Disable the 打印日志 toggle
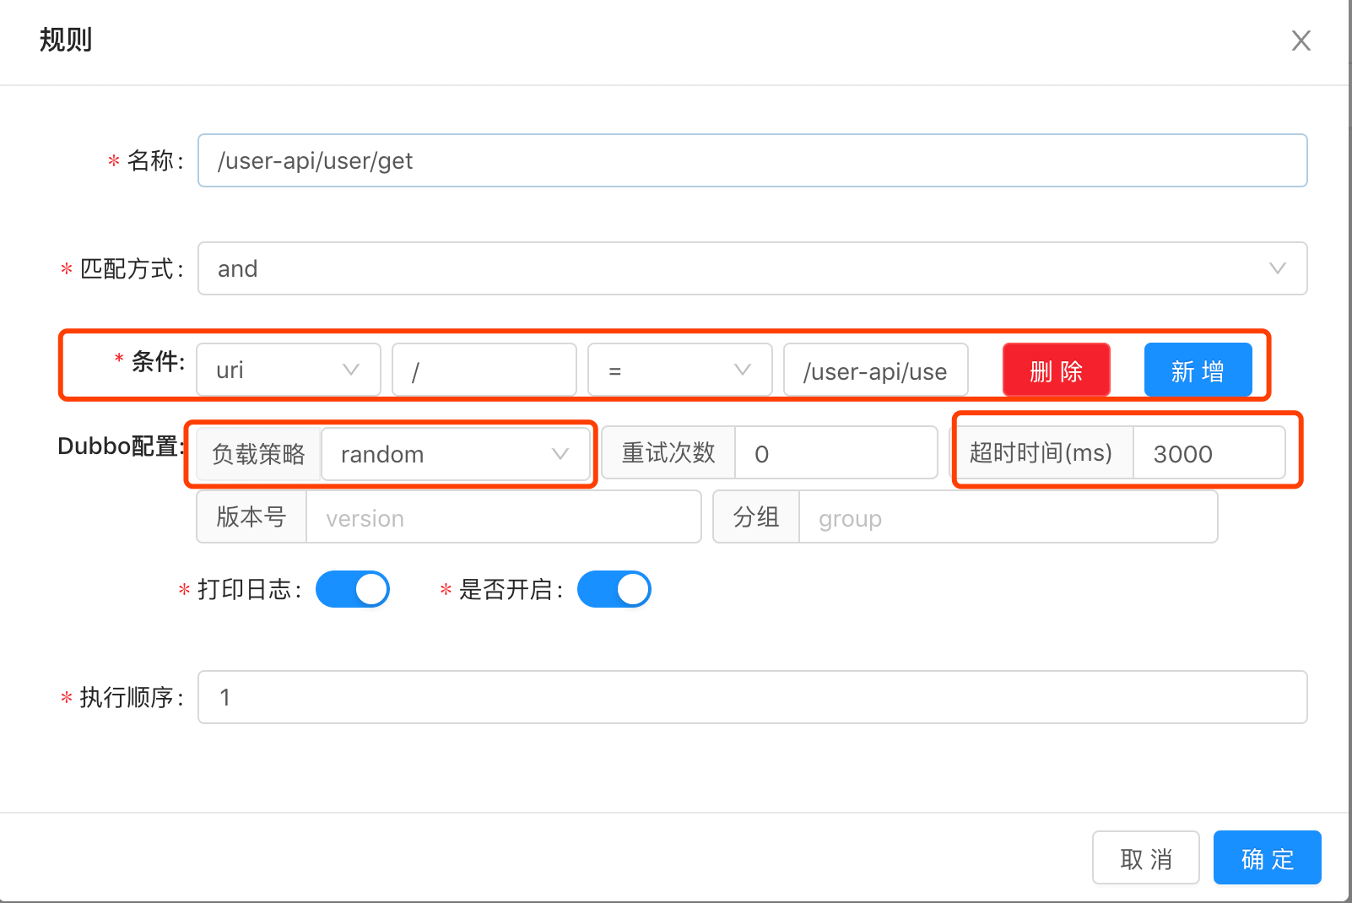 352,589
